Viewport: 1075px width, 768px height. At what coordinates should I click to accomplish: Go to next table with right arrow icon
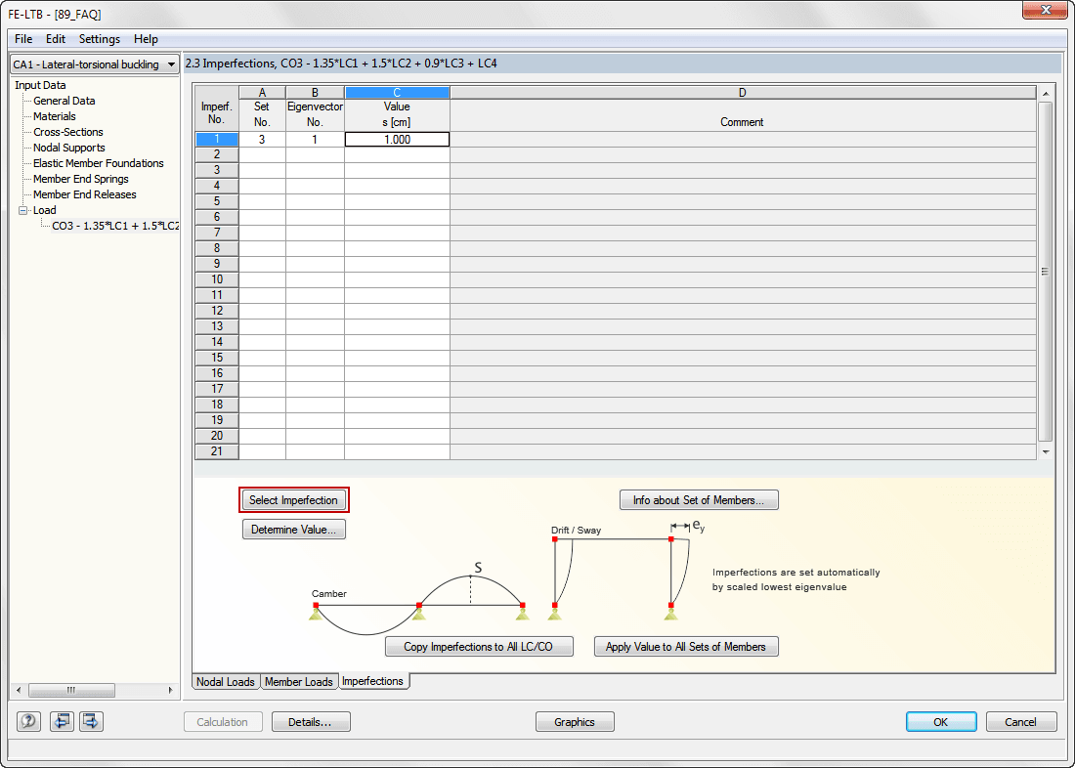click(91, 721)
